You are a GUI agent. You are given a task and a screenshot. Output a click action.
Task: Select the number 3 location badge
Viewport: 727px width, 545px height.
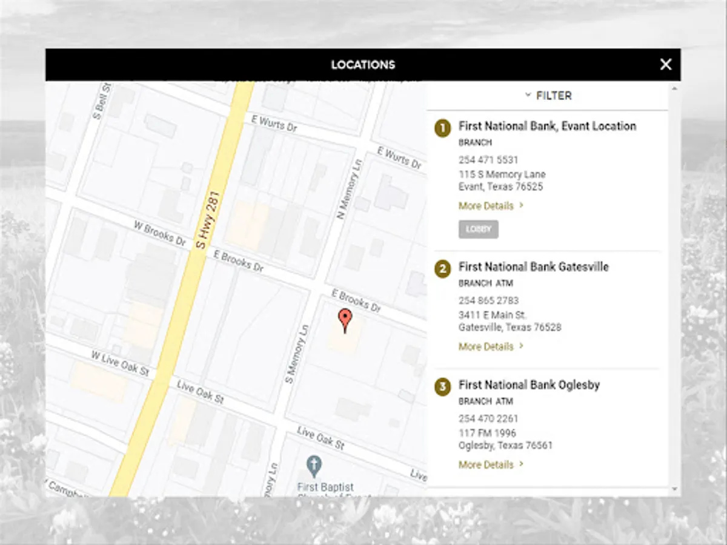click(x=443, y=387)
